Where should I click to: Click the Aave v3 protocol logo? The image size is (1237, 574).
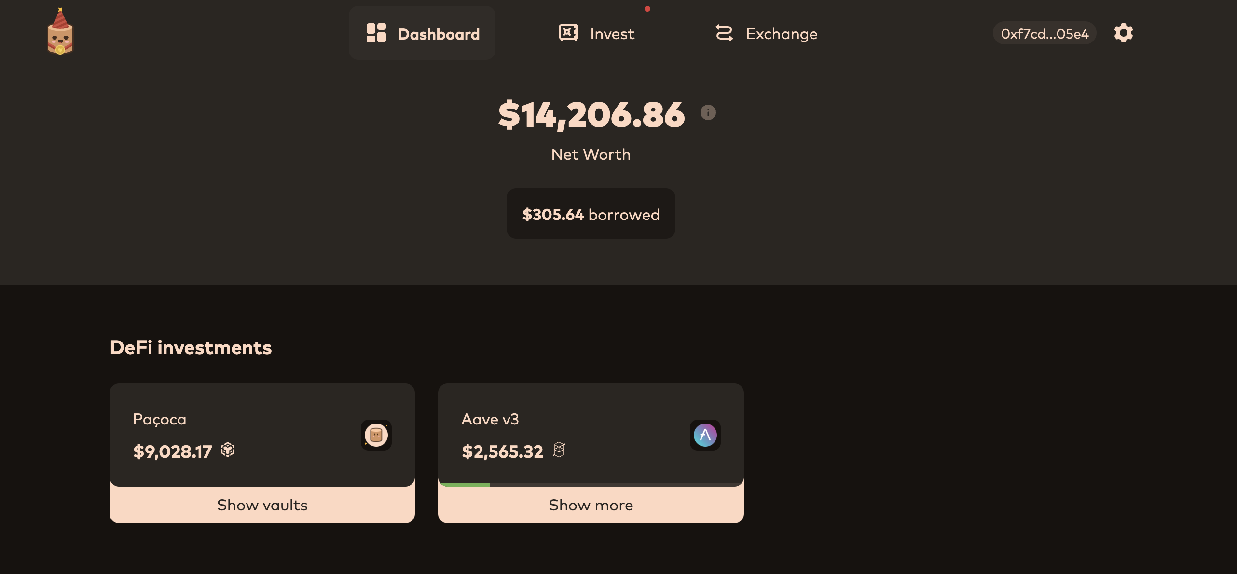[705, 435]
